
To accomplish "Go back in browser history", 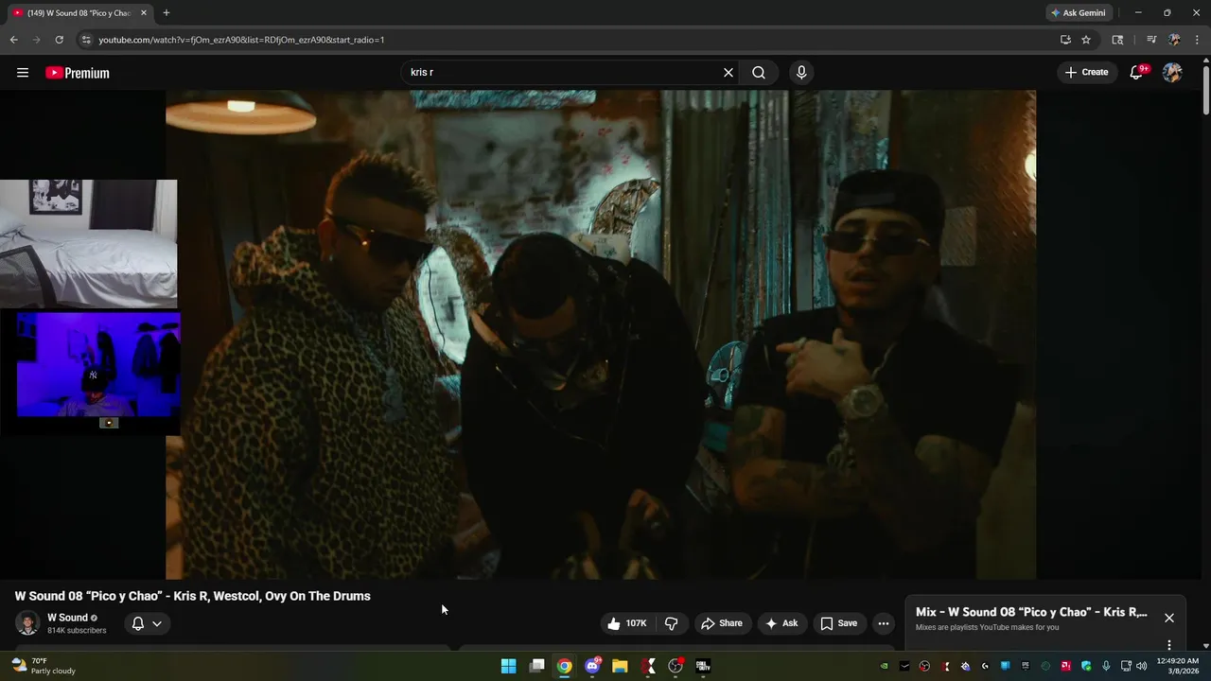I will [13, 40].
